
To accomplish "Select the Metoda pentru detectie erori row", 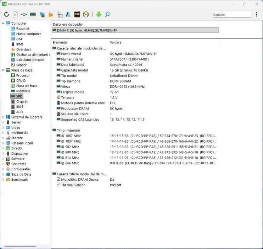I will pyautogui.click(x=135, y=103).
